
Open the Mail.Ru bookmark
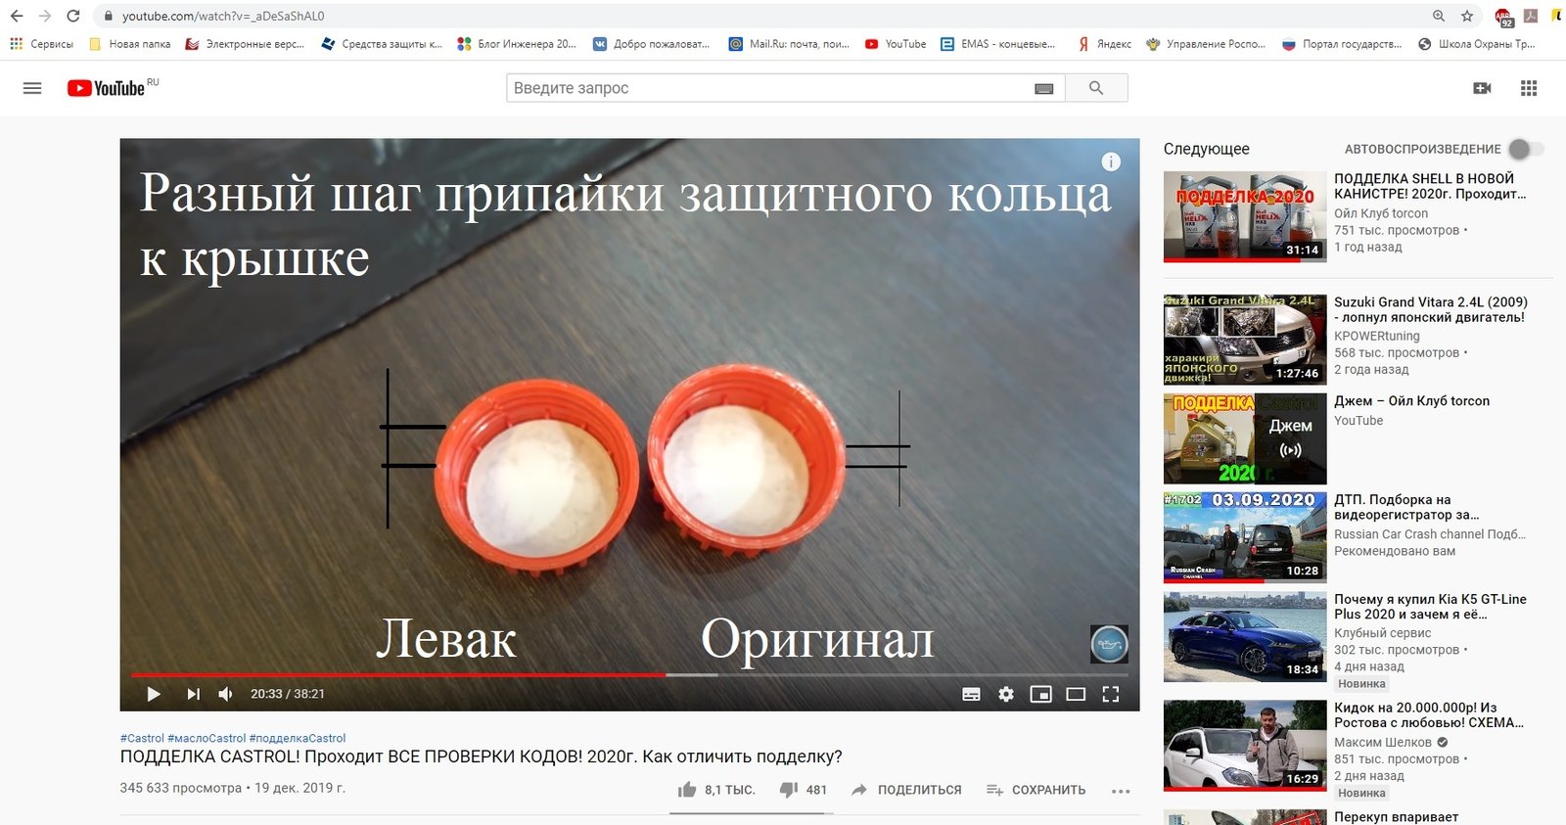pyautogui.click(x=789, y=44)
